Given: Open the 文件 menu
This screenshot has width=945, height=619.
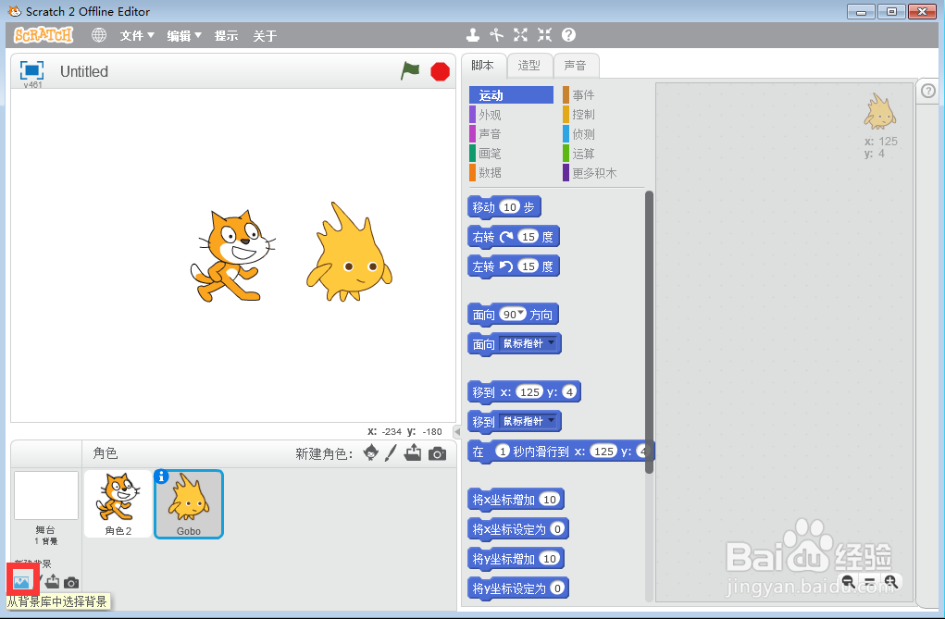Looking at the screenshot, I should tap(137, 35).
